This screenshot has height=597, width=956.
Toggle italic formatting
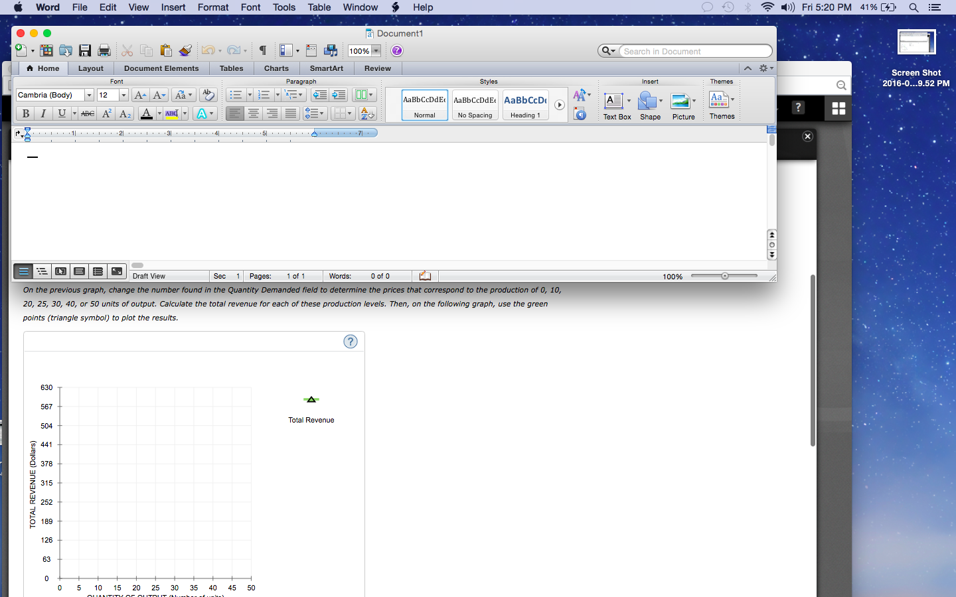pyautogui.click(x=42, y=113)
